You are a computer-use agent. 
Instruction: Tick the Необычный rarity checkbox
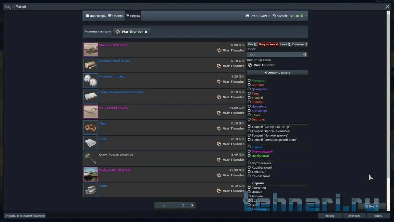click(249, 156)
